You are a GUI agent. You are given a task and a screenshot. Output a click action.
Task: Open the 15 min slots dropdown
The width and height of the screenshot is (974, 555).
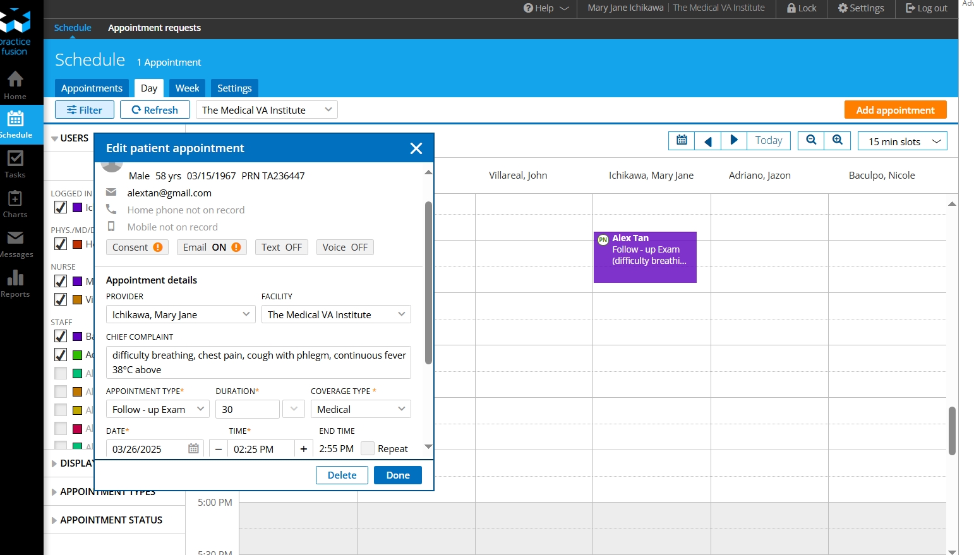[903, 141]
